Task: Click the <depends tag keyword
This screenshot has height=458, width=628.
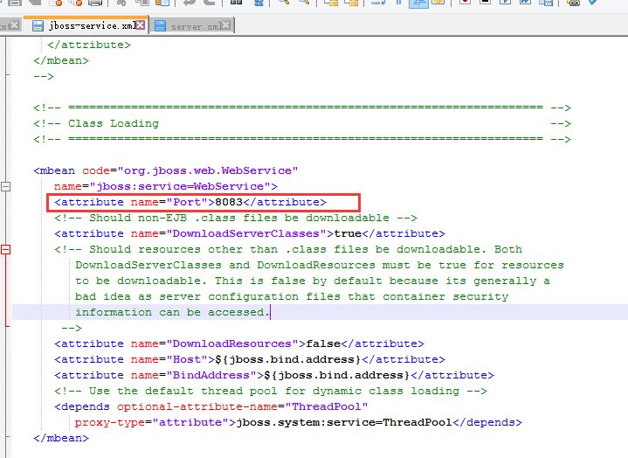Action: pos(82,406)
